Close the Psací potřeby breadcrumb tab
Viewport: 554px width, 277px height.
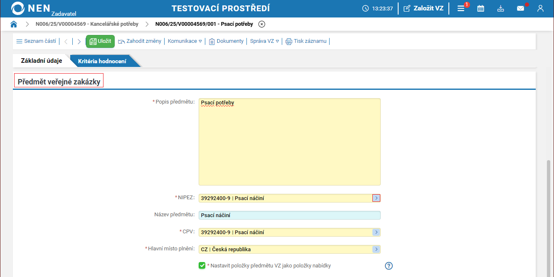(x=262, y=24)
